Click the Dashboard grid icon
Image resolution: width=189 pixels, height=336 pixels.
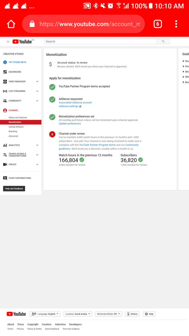pyautogui.click(x=5, y=72)
